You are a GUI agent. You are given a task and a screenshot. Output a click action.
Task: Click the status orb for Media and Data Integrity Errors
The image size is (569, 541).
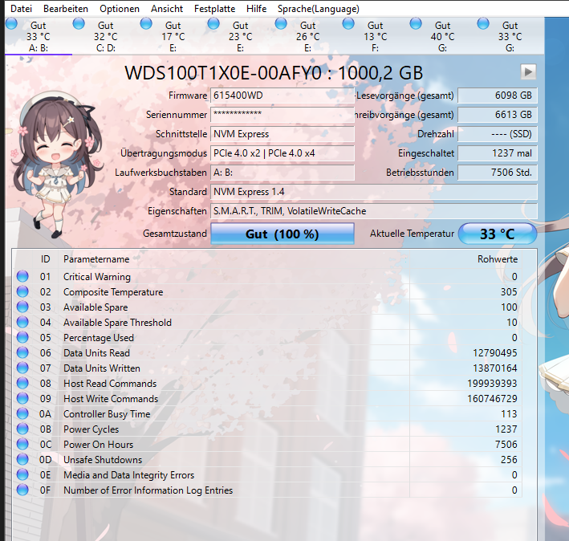point(22,474)
